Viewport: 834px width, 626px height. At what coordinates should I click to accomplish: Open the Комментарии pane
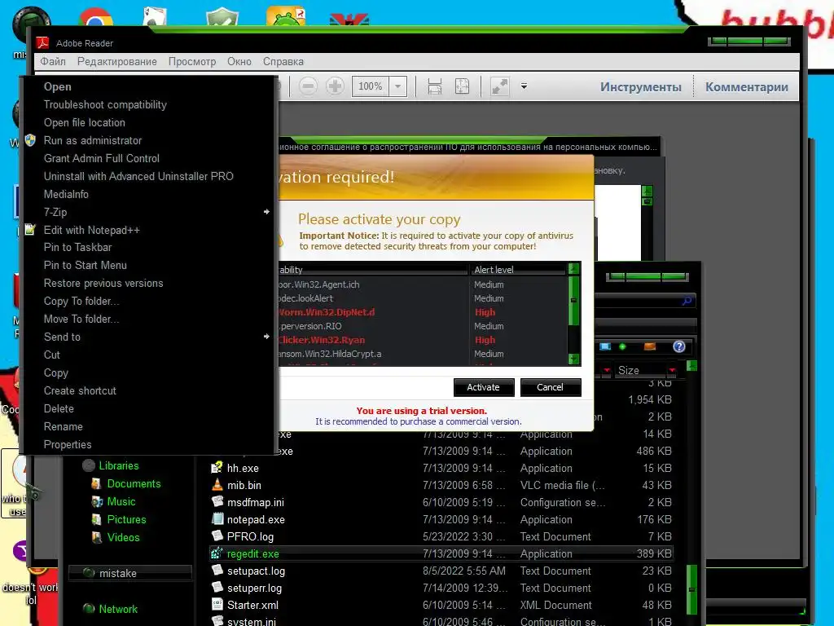(746, 86)
